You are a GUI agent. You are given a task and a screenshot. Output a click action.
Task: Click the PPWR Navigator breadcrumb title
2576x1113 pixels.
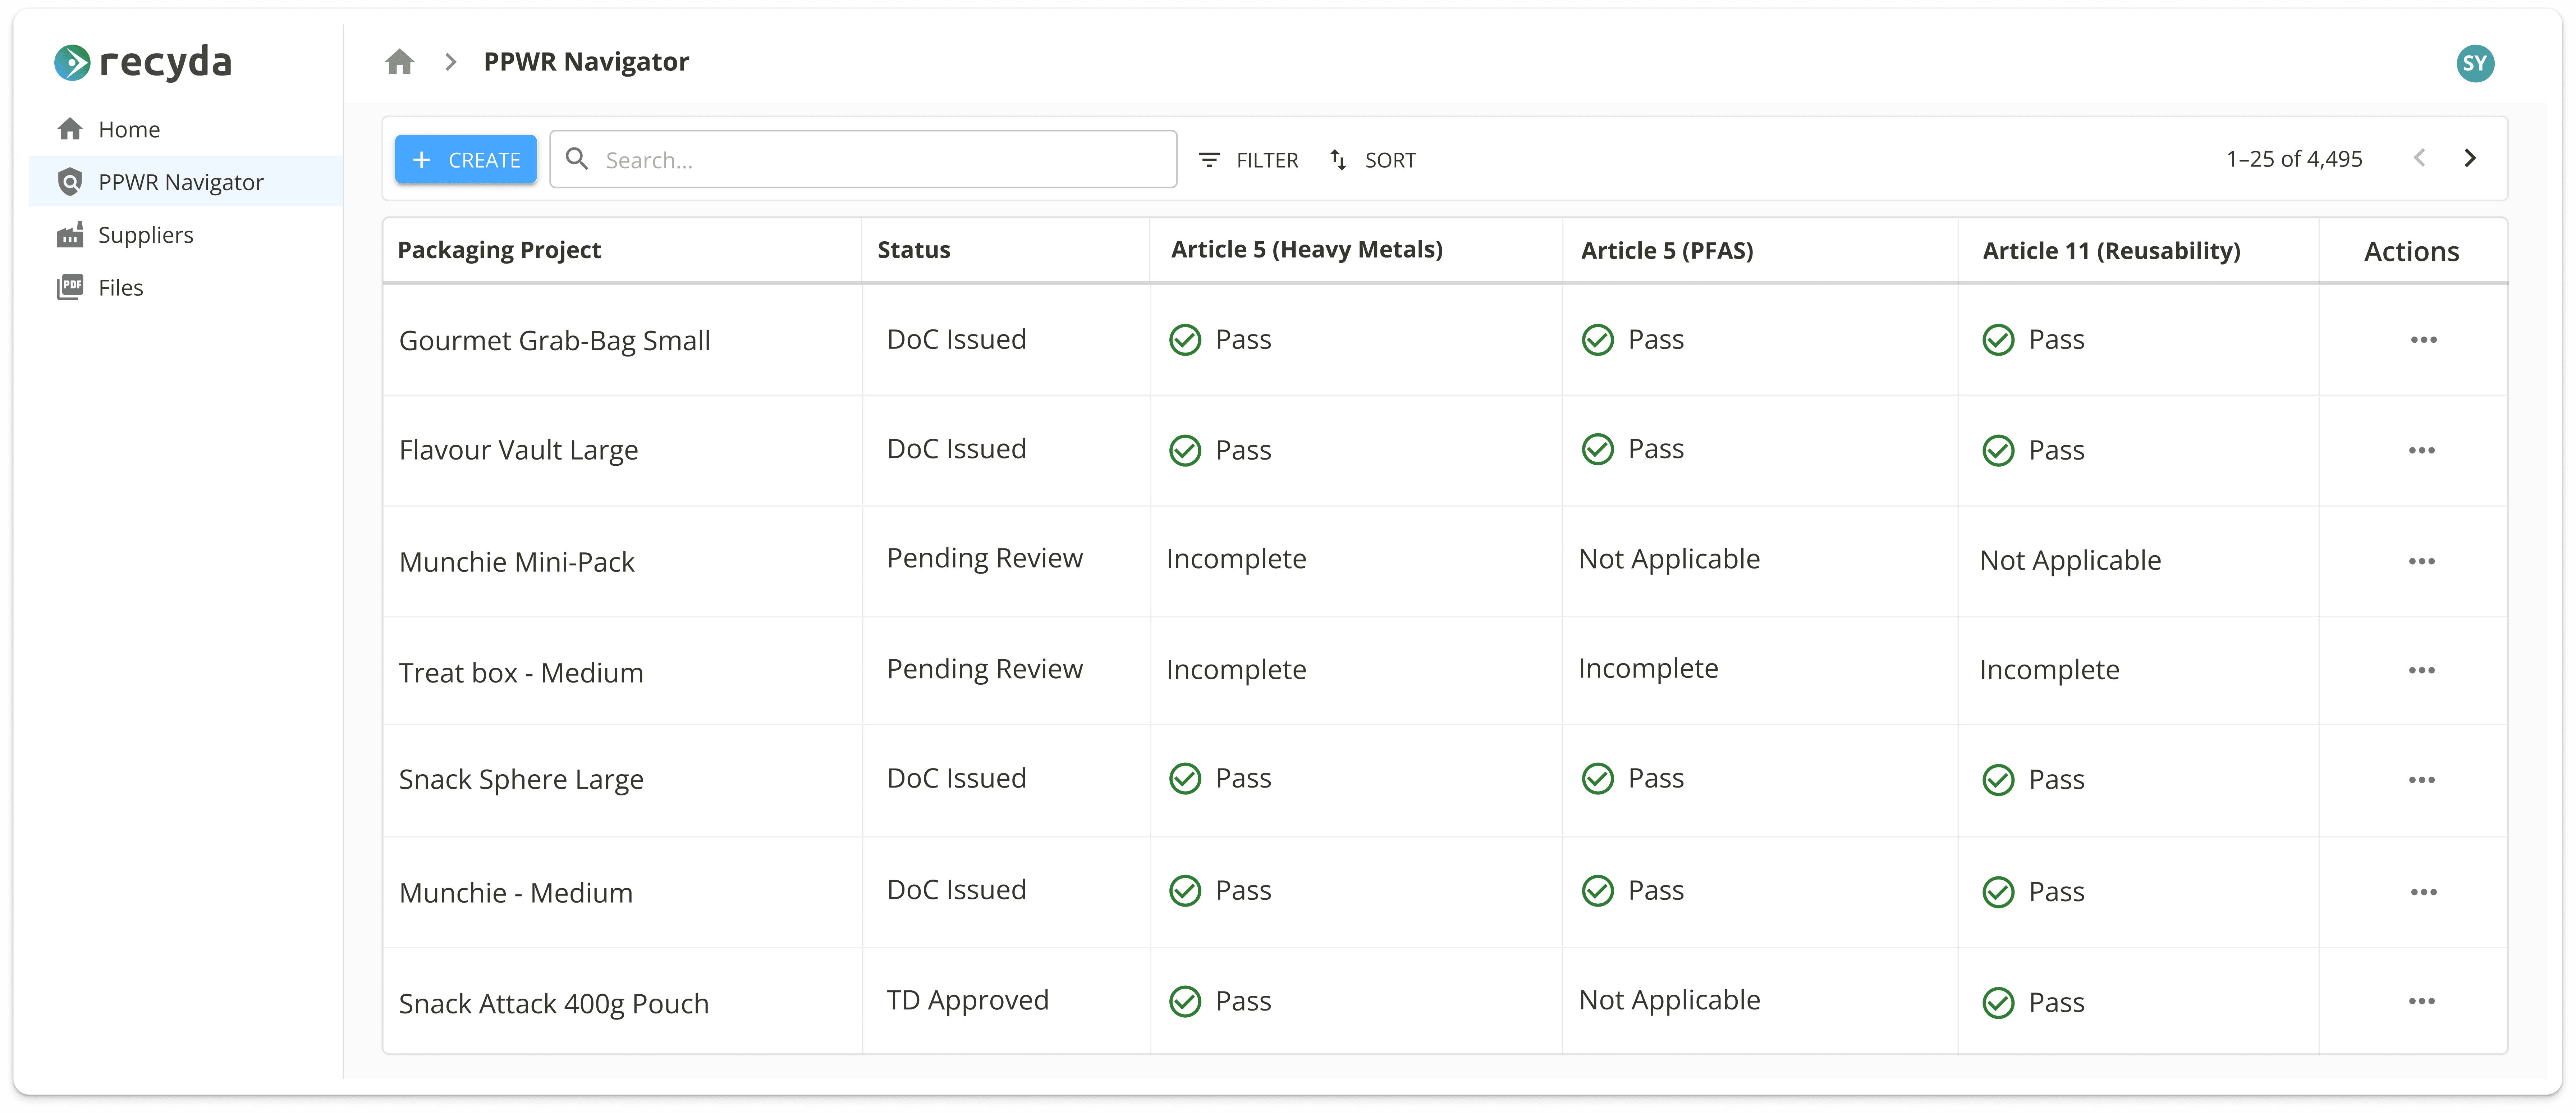[586, 62]
